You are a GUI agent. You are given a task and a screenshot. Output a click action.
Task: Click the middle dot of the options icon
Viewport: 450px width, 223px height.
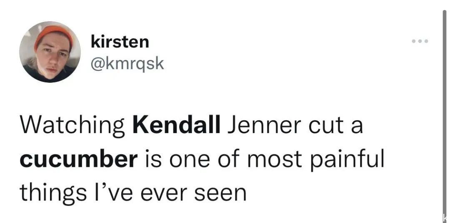420,41
